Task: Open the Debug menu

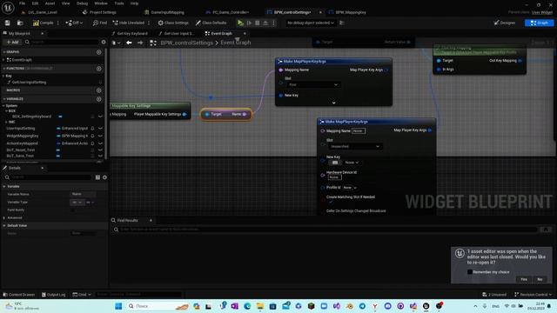Action: pos(82,3)
